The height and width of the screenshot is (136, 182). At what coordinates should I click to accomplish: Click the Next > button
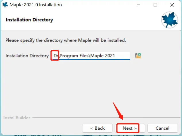pos(130,128)
